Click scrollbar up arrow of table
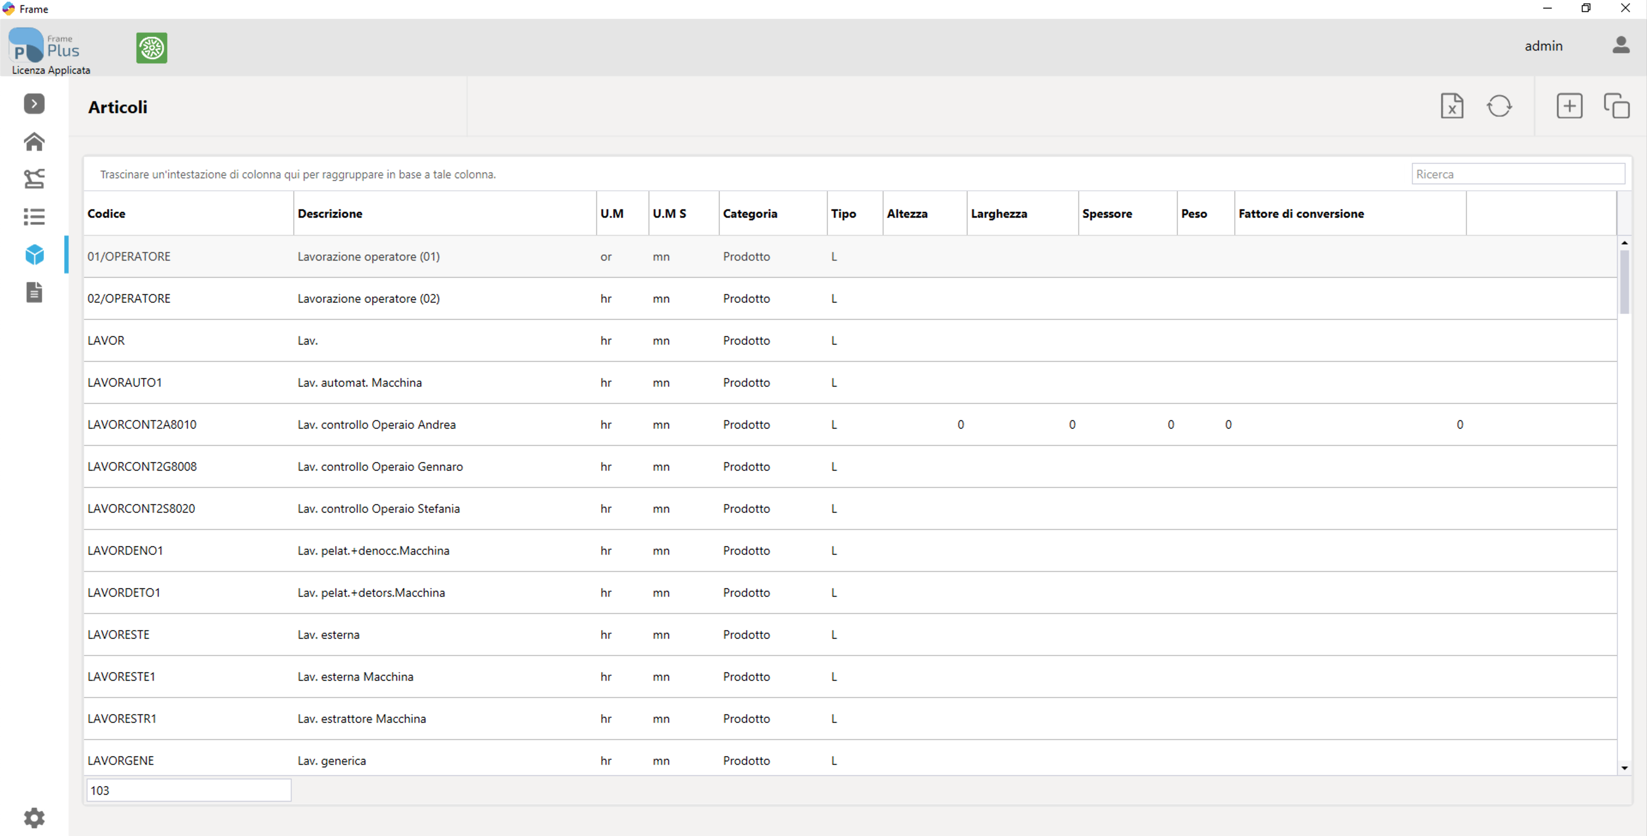1647x836 pixels. [x=1624, y=243]
